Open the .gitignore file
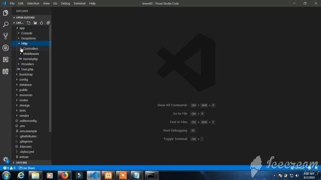This screenshot has width=321, height=180. click(26, 141)
